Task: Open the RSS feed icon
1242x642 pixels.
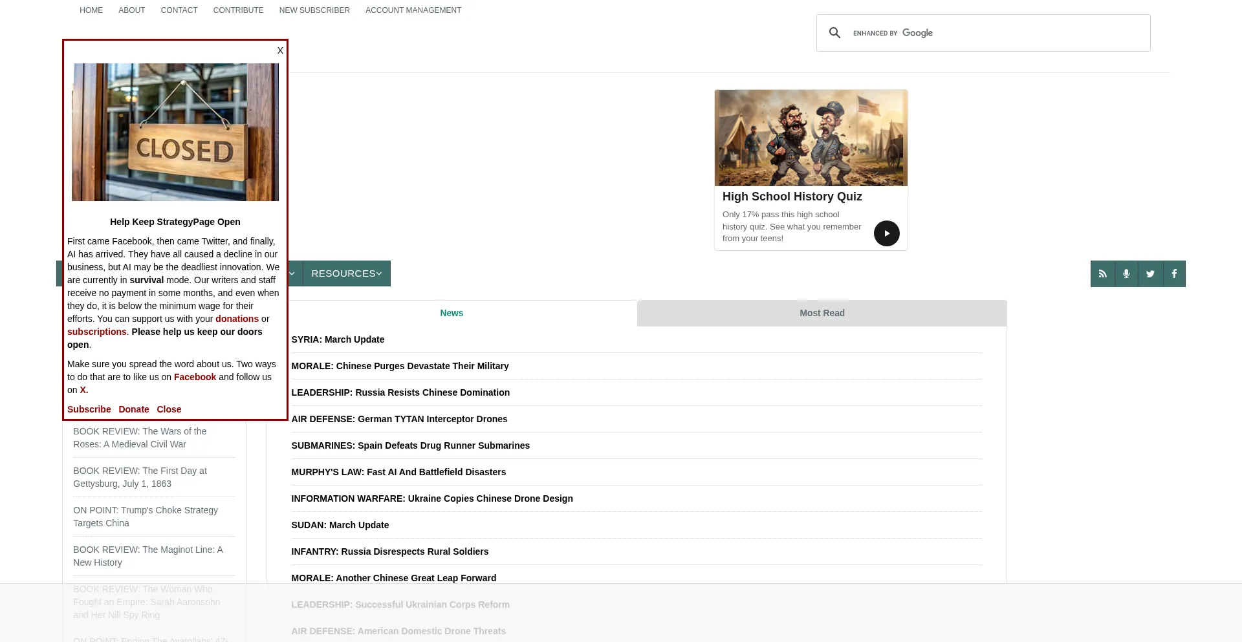Action: click(1102, 273)
